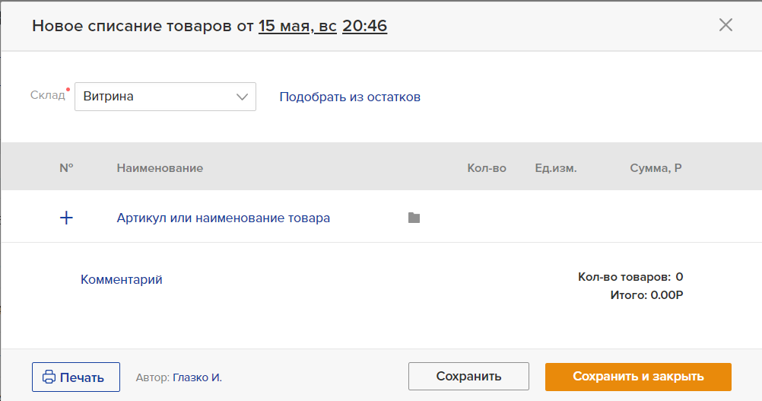The height and width of the screenshot is (401, 762).
Task: Click the printer icon on Печать
Action: [x=49, y=377]
